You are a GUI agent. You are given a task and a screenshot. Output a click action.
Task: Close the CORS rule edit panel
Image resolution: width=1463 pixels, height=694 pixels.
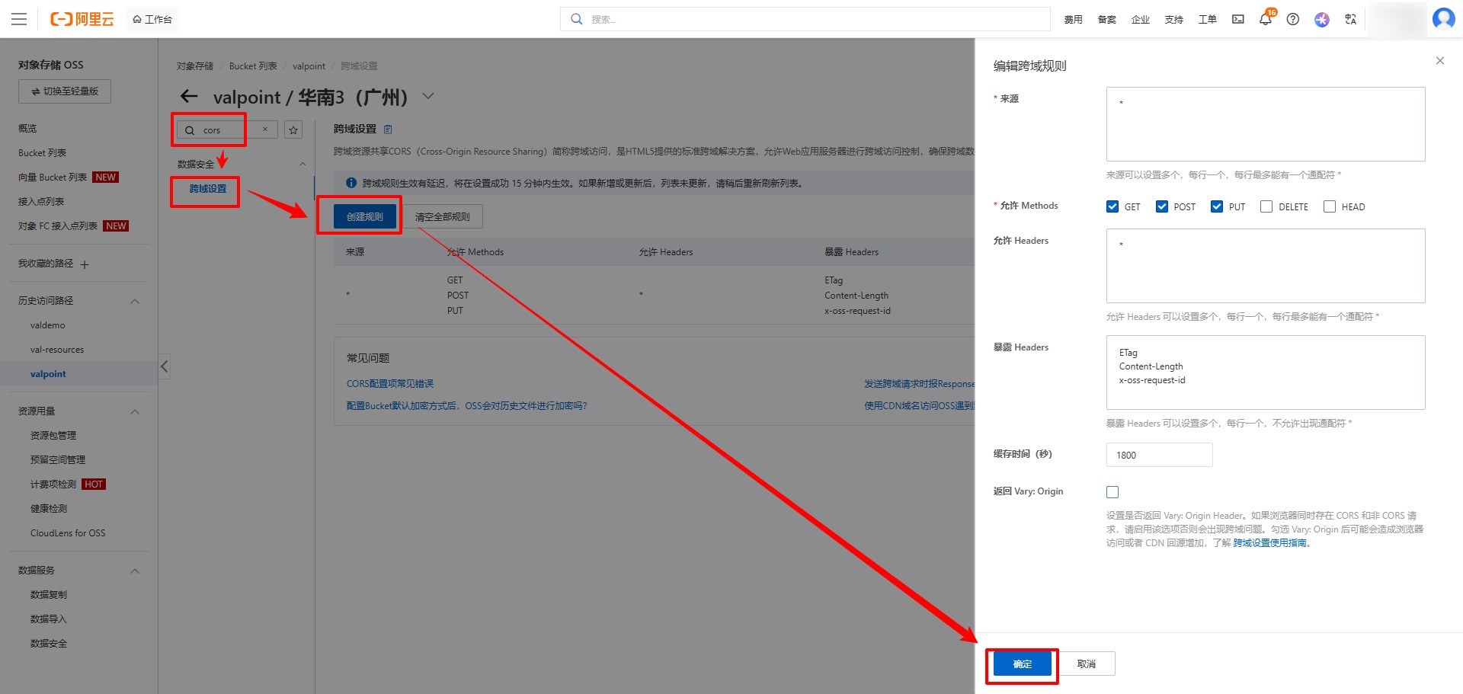coord(1440,61)
